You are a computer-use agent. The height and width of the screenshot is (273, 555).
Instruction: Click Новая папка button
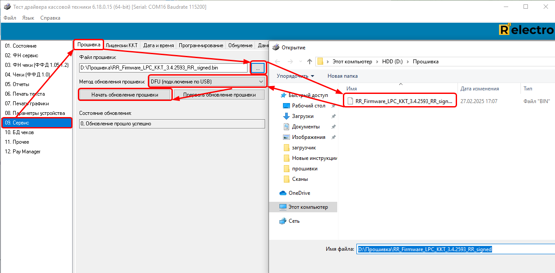[342, 76]
